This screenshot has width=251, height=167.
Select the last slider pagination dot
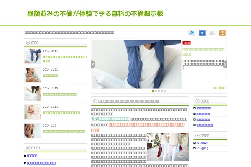point(165,91)
